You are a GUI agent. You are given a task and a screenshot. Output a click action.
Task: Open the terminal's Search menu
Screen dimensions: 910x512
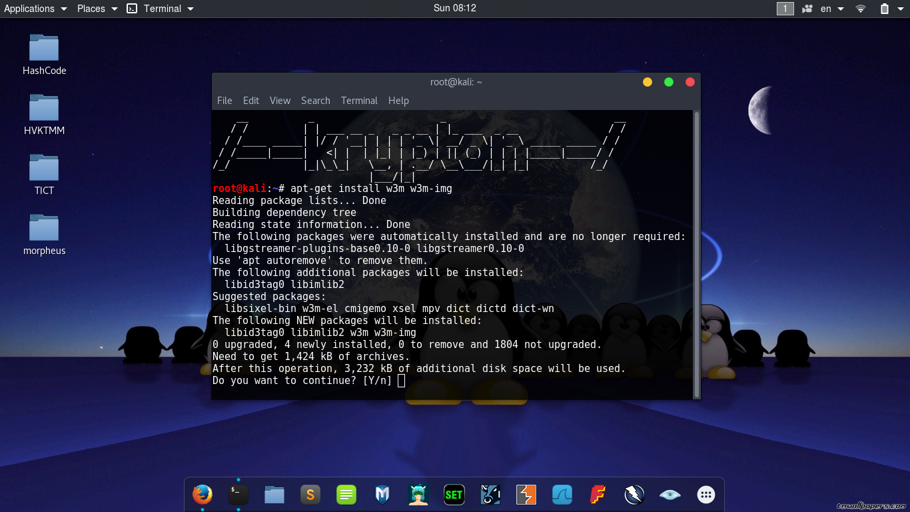(x=316, y=101)
